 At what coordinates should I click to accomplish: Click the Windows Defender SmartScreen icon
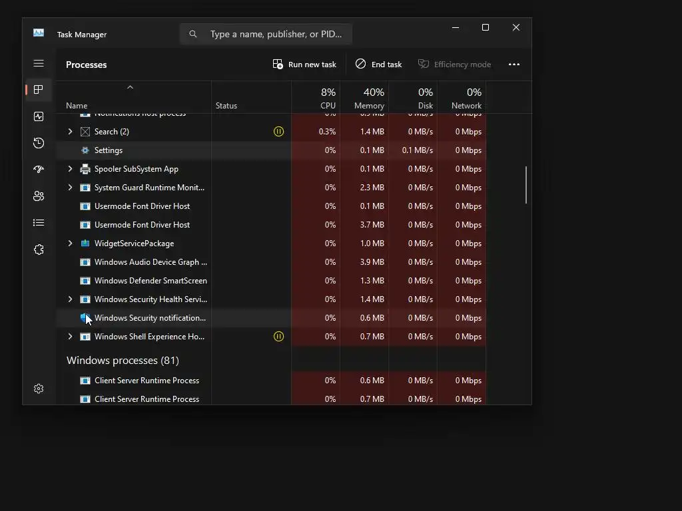pyautogui.click(x=85, y=281)
